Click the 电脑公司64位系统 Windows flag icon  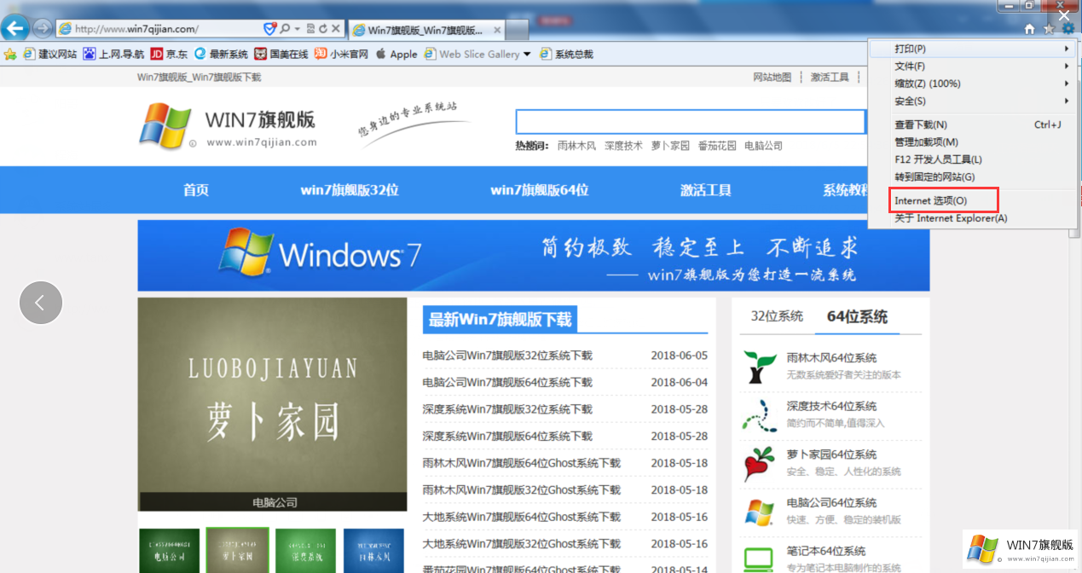pyautogui.click(x=759, y=512)
